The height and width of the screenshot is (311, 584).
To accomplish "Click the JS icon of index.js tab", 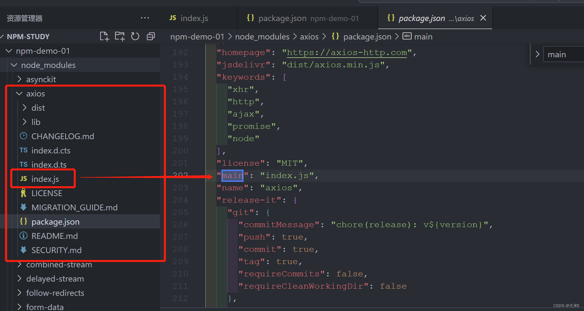I will 173,18.
